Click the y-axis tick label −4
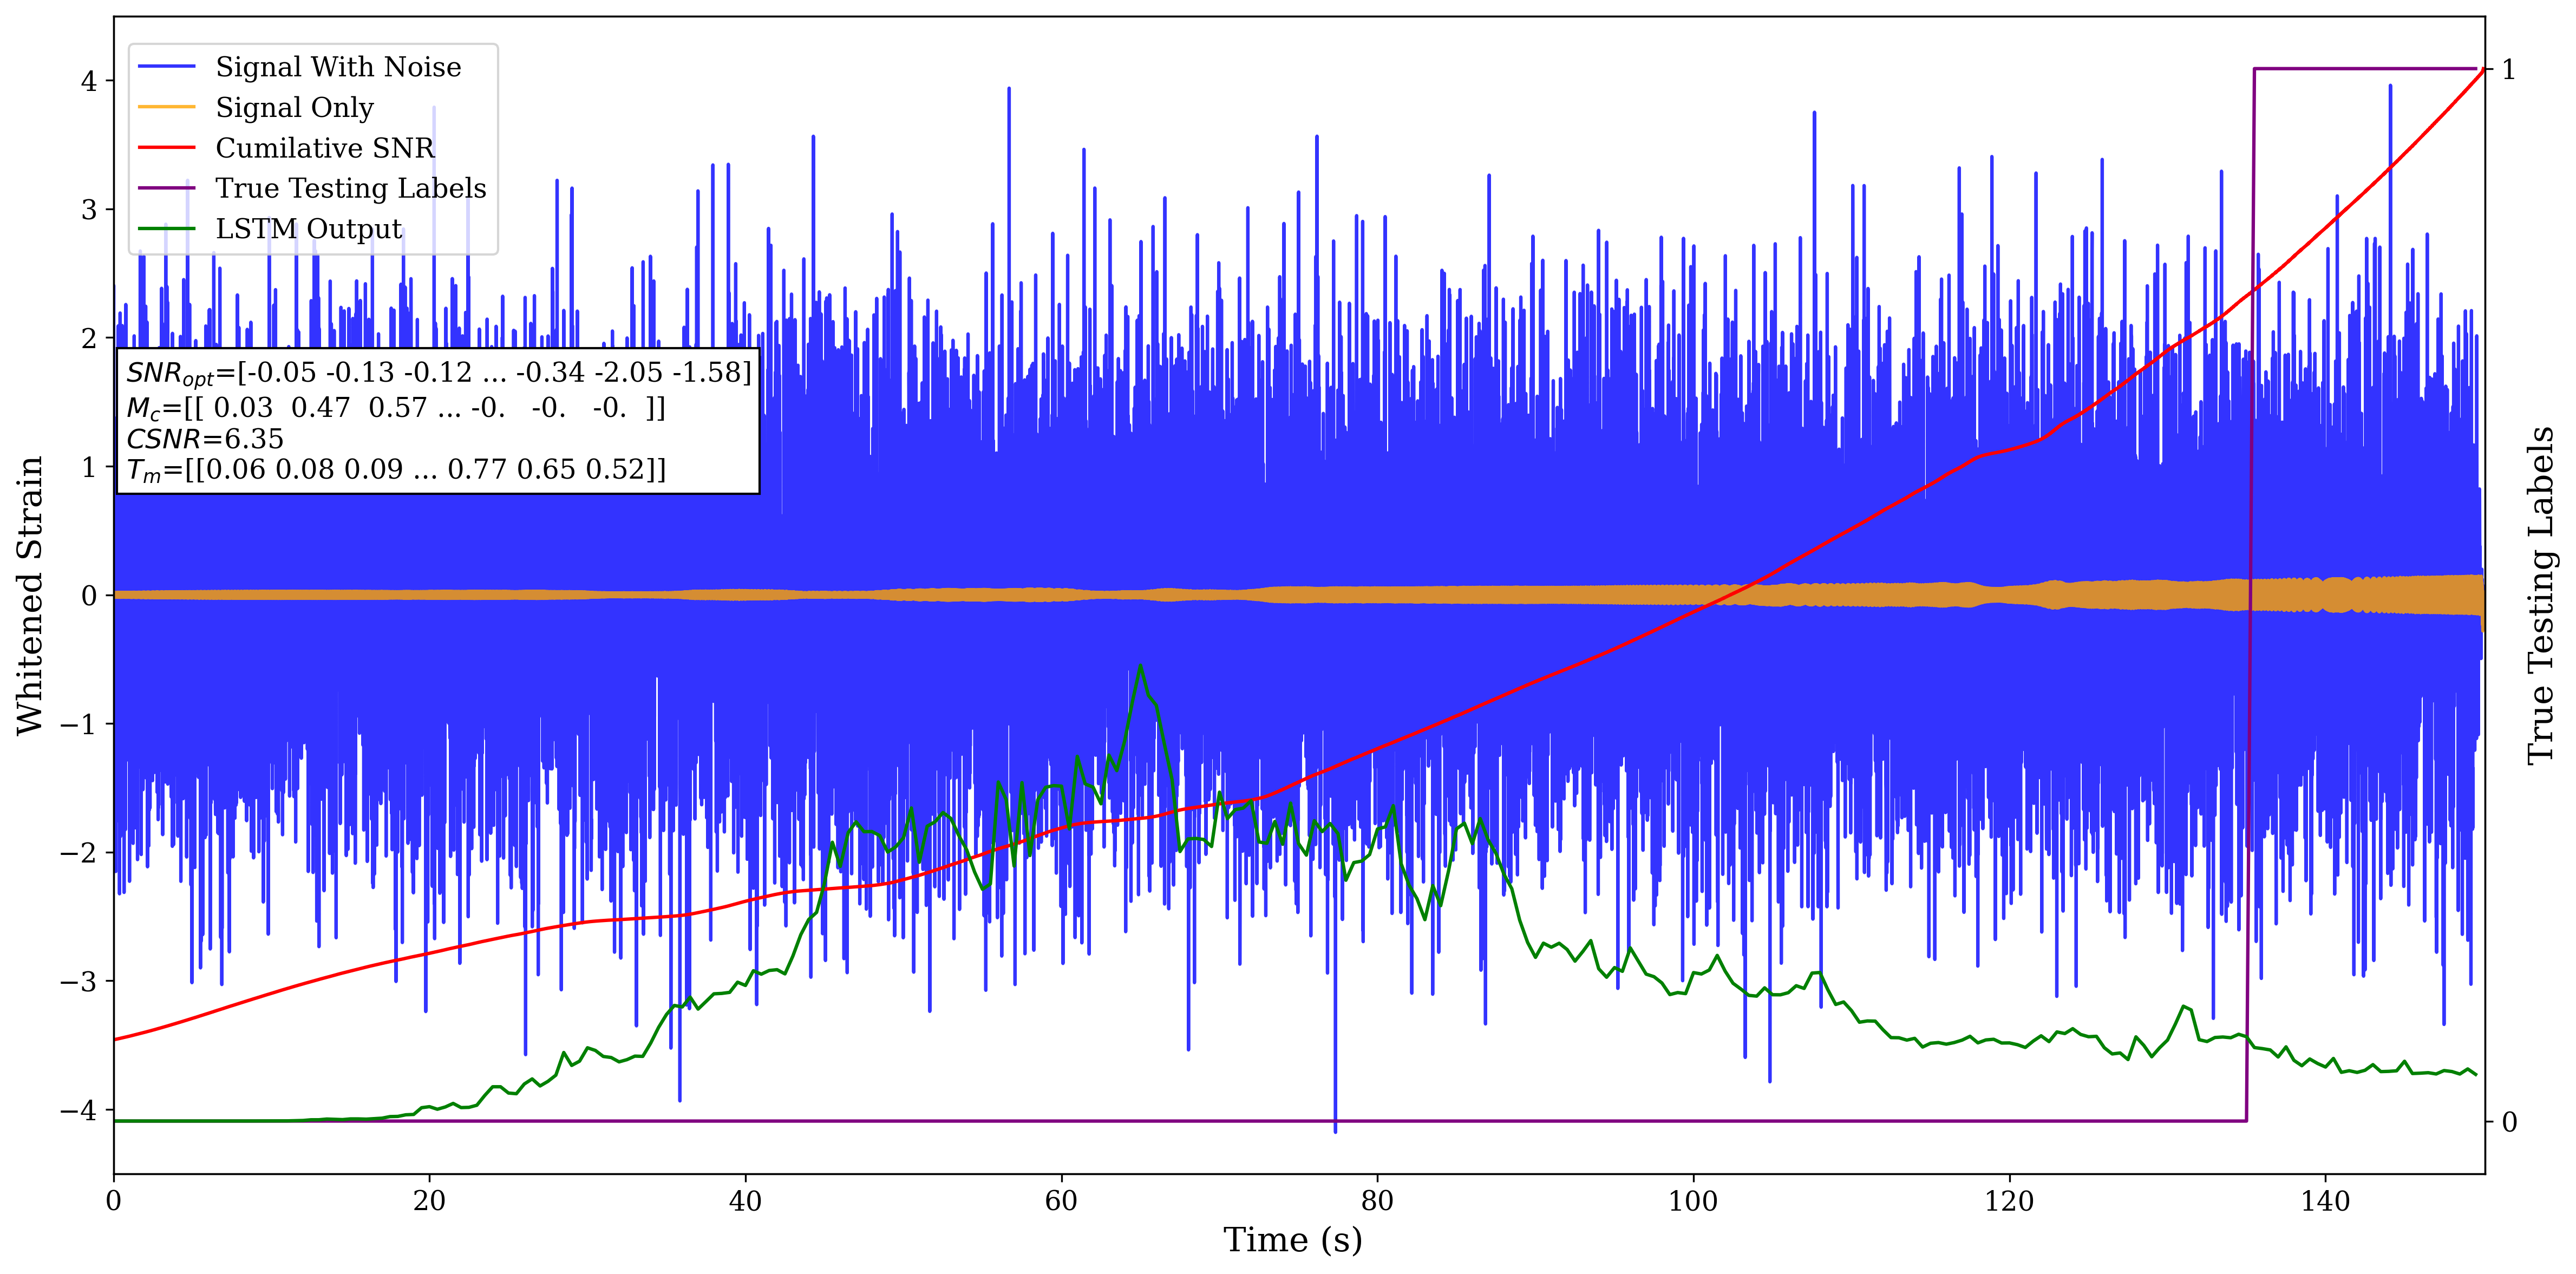The height and width of the screenshot is (1274, 2576). [78, 1110]
